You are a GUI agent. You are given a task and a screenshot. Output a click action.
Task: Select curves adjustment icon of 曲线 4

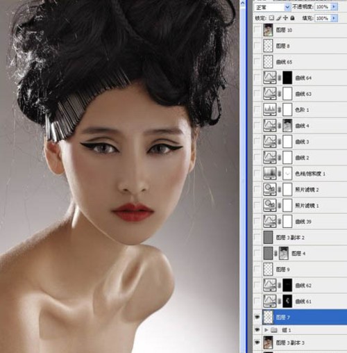270,126
